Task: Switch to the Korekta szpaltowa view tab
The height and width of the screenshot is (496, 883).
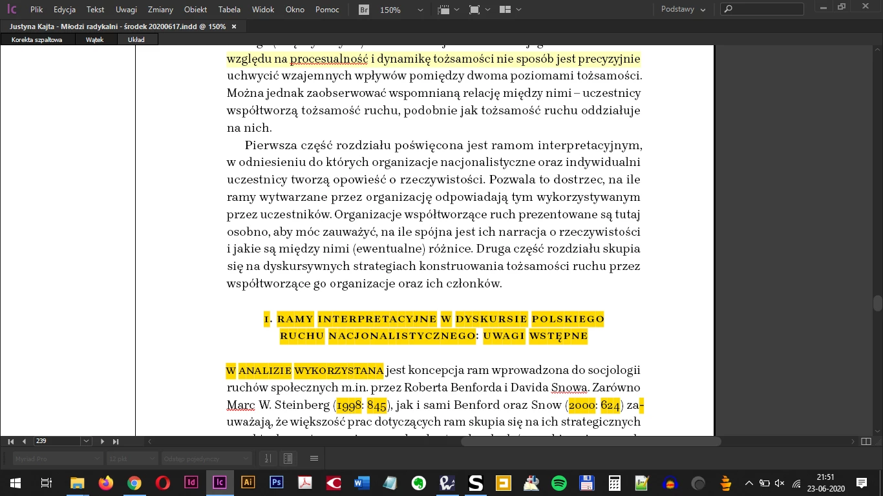Action: [37, 39]
